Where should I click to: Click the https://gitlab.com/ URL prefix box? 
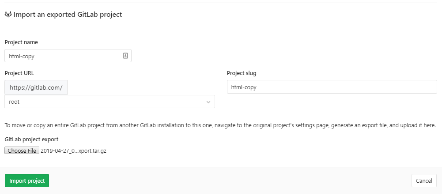click(x=36, y=87)
